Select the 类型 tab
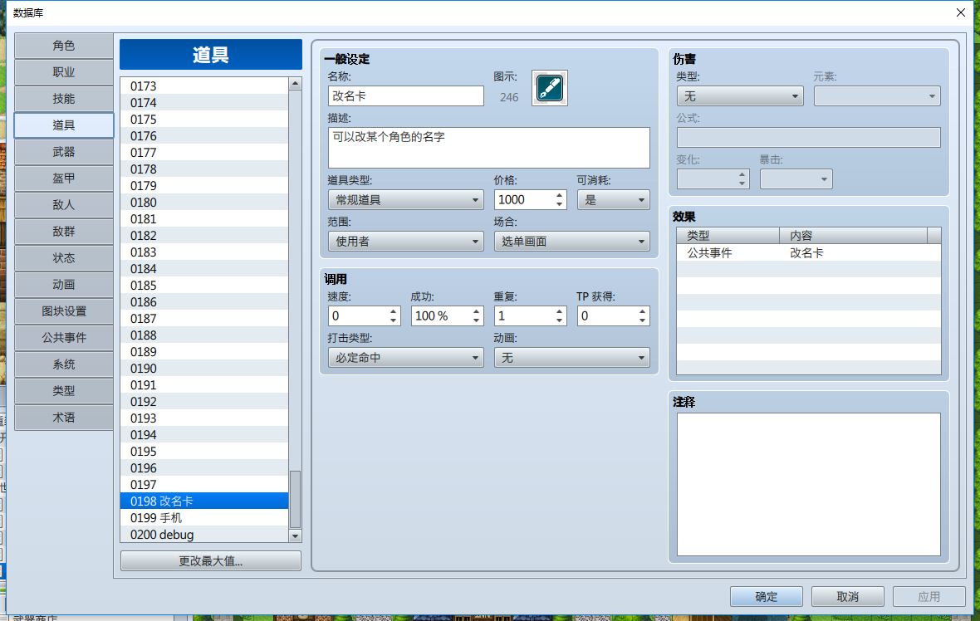Viewport: 980px width, 621px height. pos(64,390)
